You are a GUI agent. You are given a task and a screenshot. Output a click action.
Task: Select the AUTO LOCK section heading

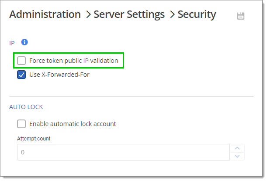(26, 107)
